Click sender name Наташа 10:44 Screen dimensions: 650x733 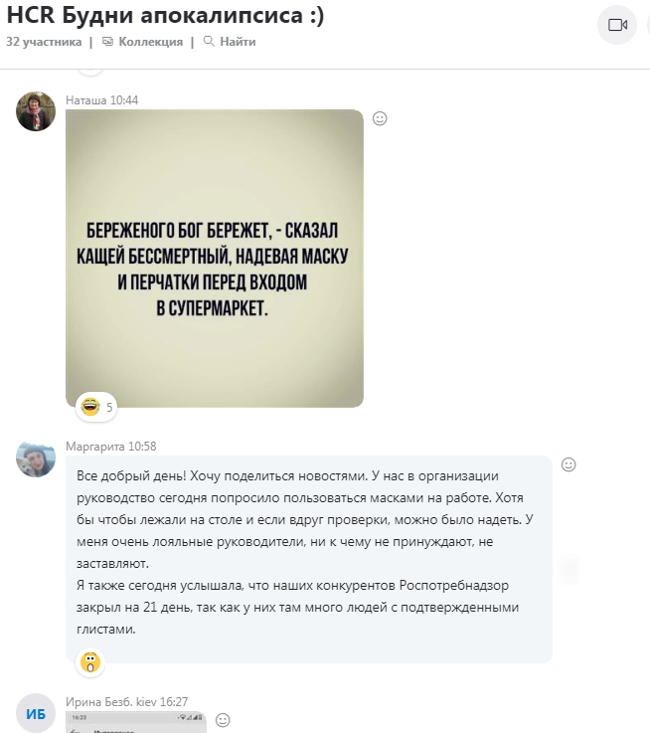[x=101, y=100]
